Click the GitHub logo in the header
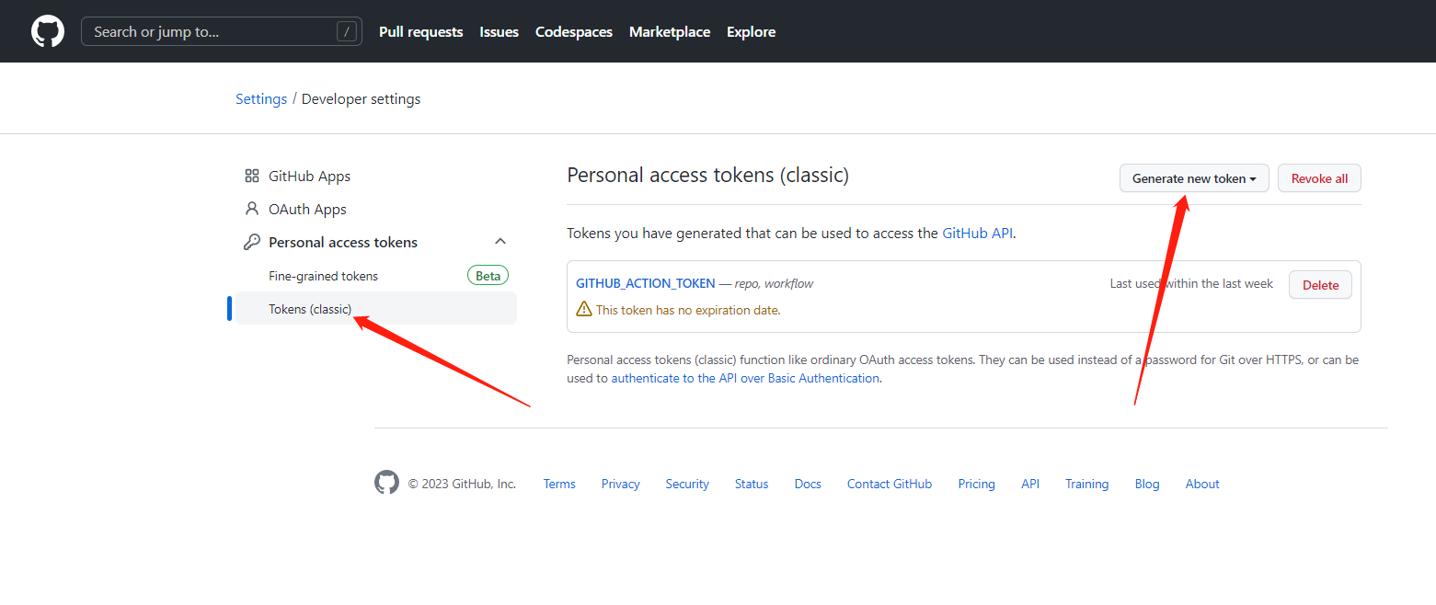 click(x=48, y=31)
